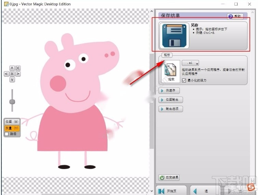Switch to bitmap (B) view
Image resolution: width=258 pixels, height=195 pixels.
point(12,121)
